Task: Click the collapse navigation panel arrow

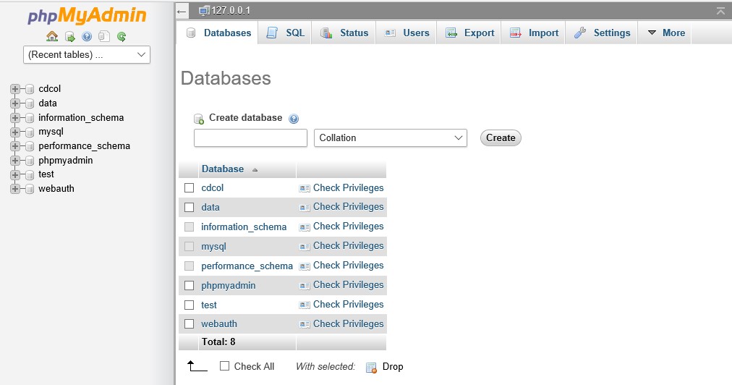Action: click(x=182, y=11)
